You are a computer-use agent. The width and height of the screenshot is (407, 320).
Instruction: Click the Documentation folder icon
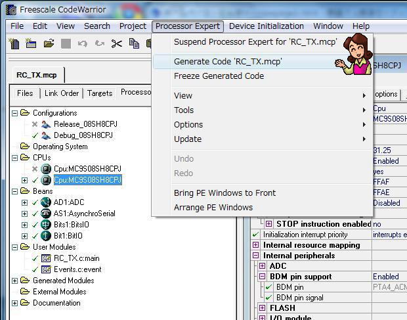tap(25, 303)
